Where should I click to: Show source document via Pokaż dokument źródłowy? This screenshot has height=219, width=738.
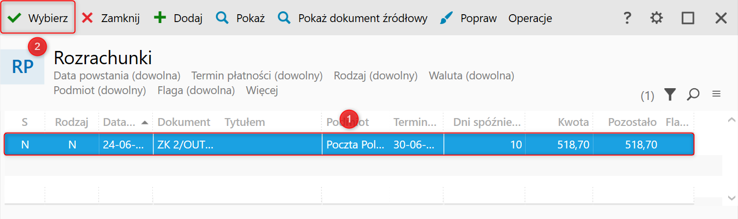pos(353,18)
